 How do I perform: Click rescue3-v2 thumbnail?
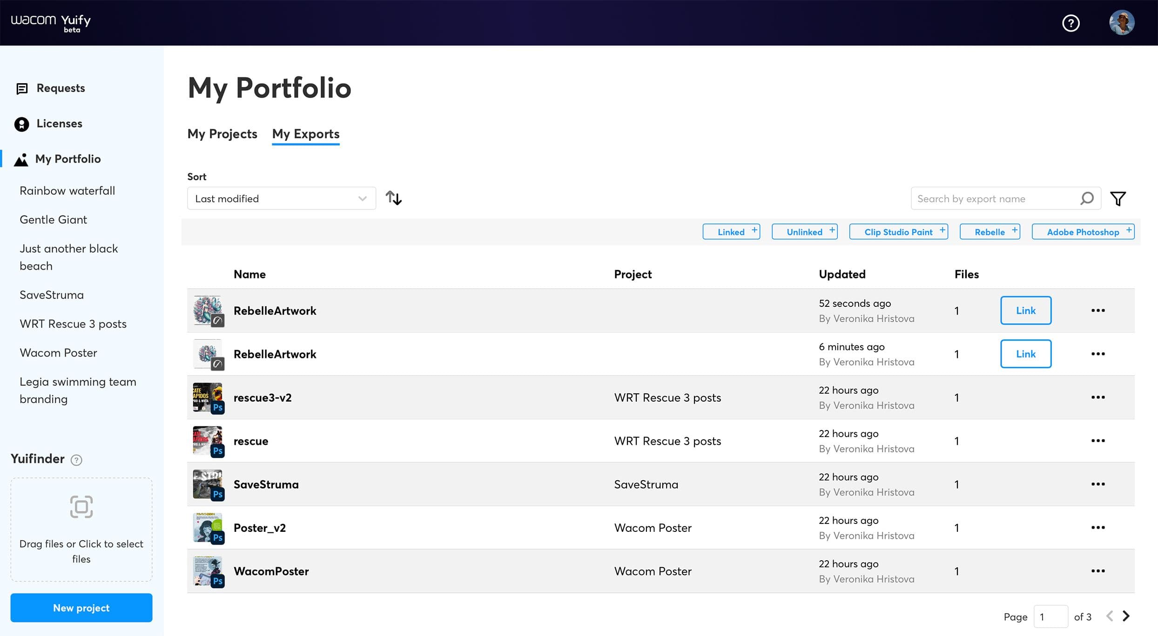208,397
